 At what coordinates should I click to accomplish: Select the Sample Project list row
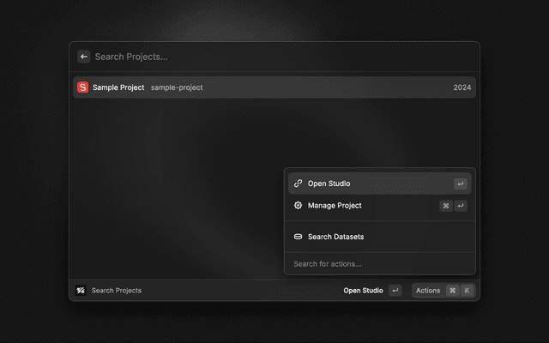click(274, 87)
